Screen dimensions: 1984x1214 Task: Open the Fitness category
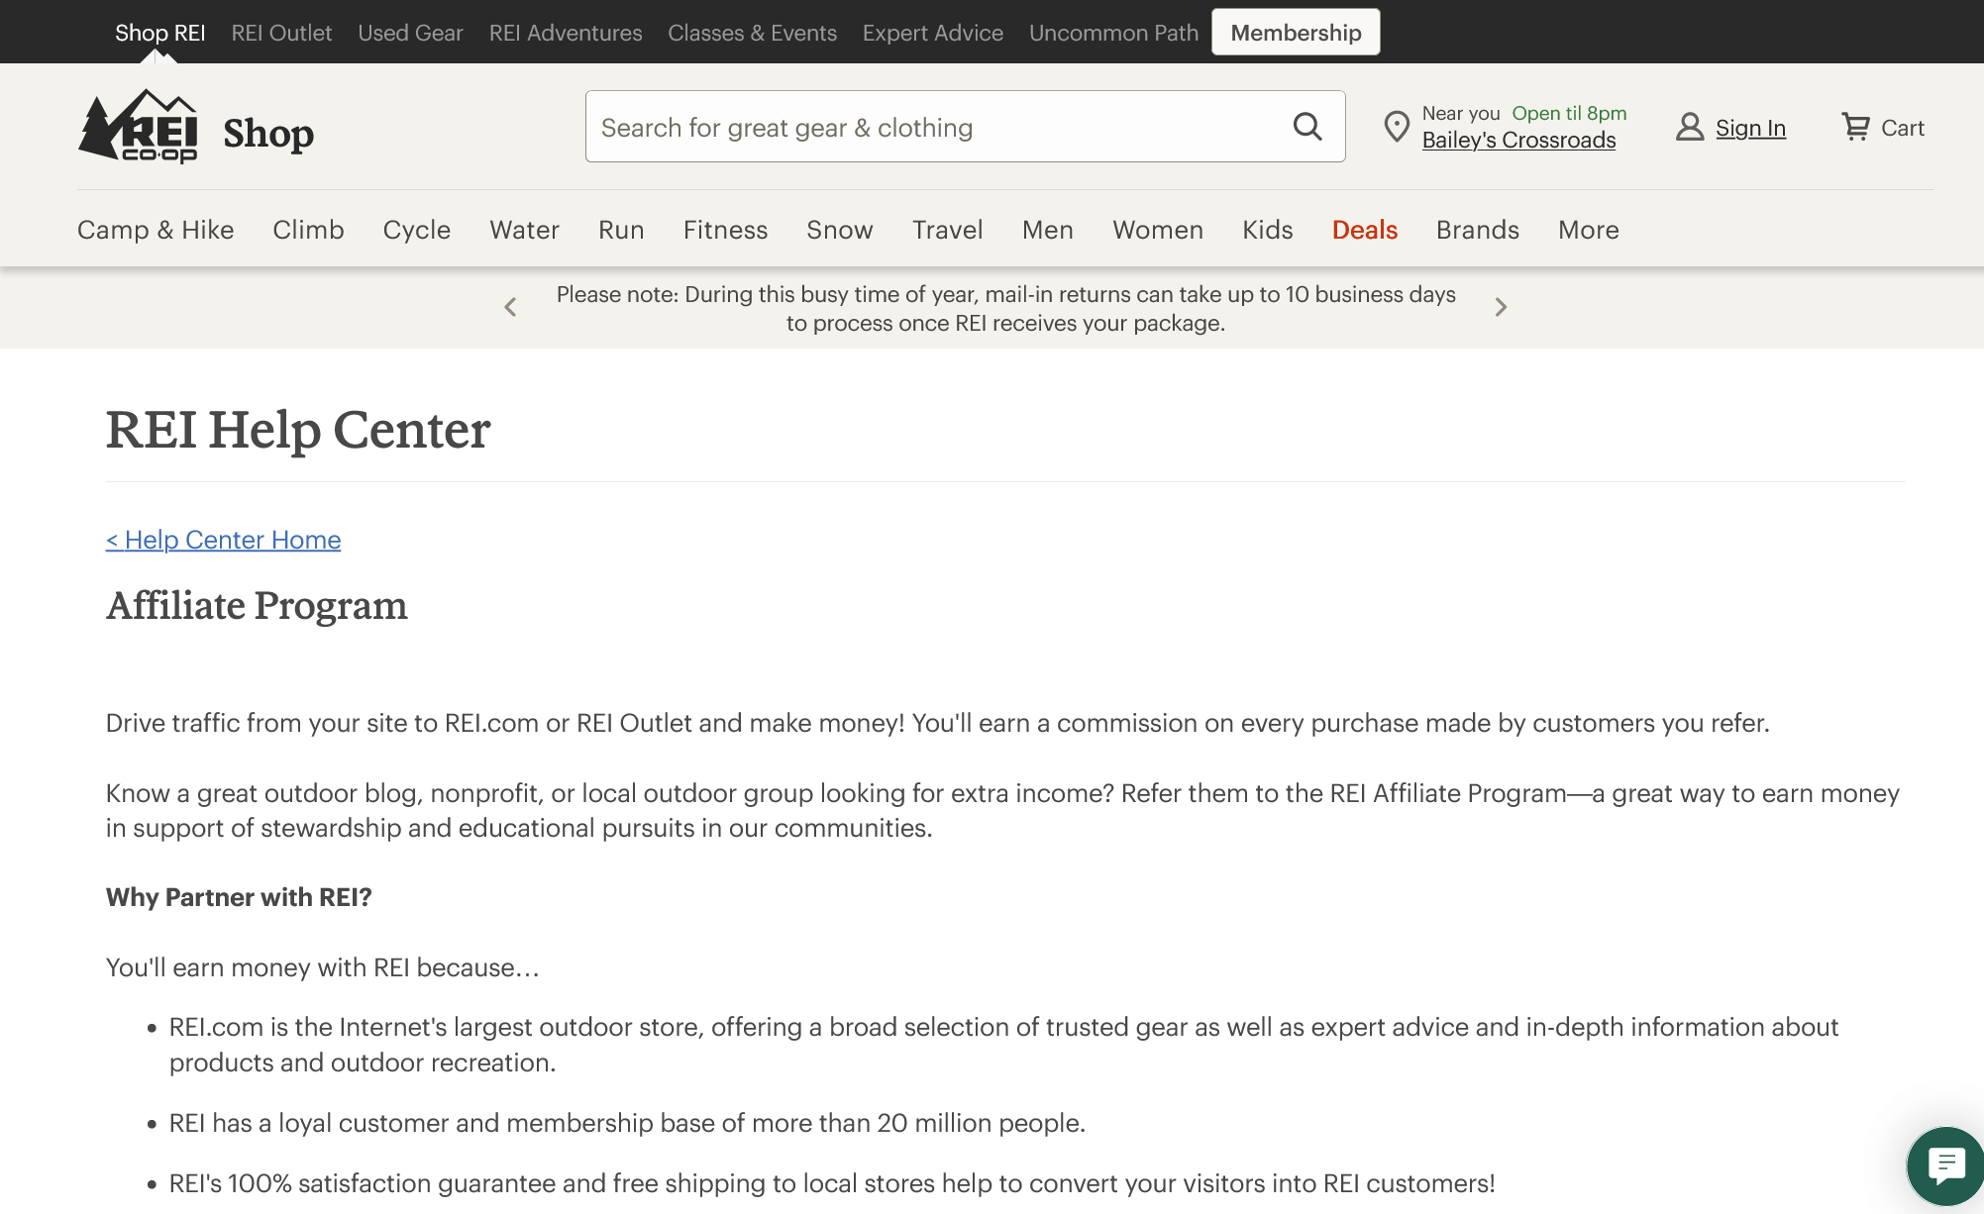pyautogui.click(x=725, y=230)
